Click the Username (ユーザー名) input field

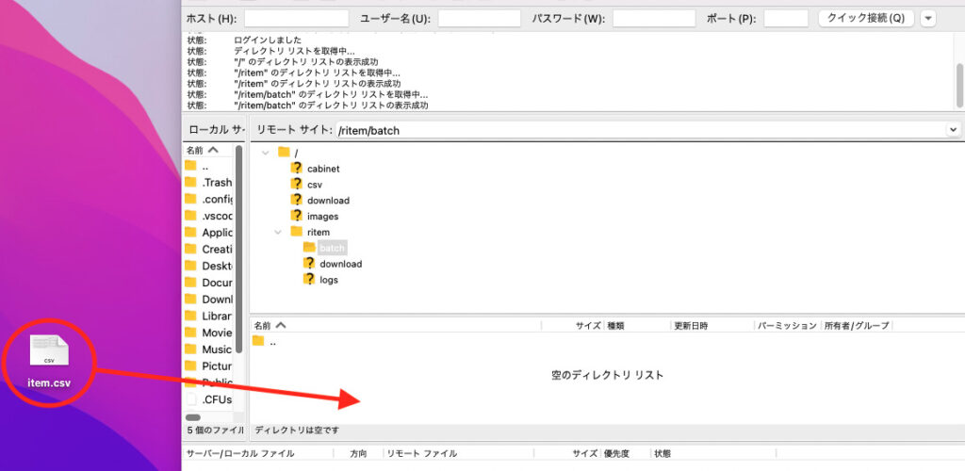tap(480, 19)
